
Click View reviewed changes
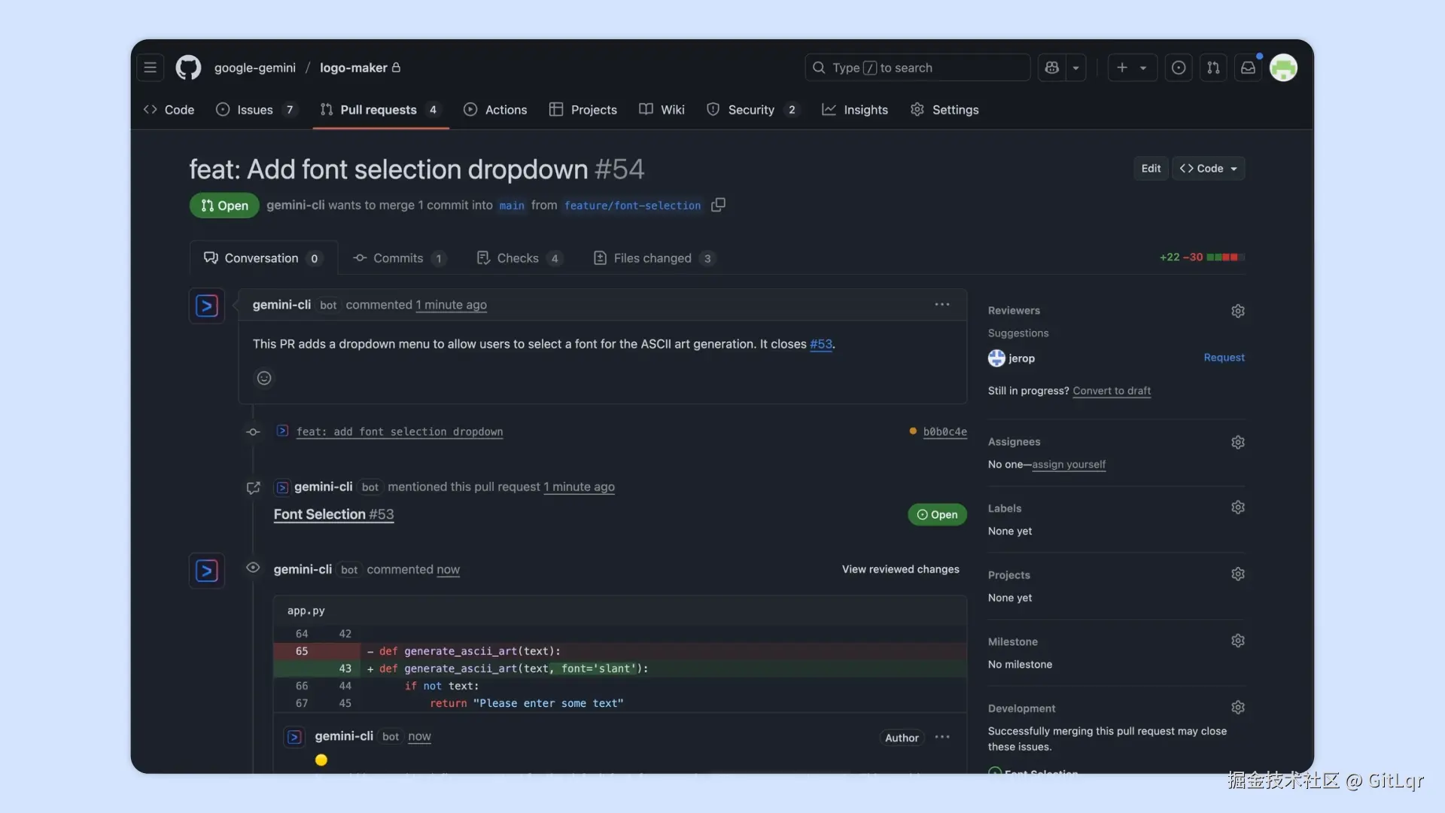click(900, 569)
